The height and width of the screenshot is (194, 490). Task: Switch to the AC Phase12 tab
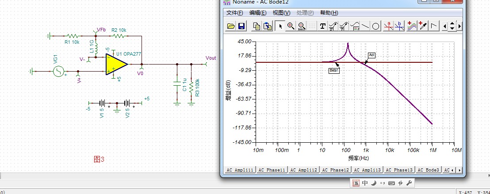(x=336, y=170)
